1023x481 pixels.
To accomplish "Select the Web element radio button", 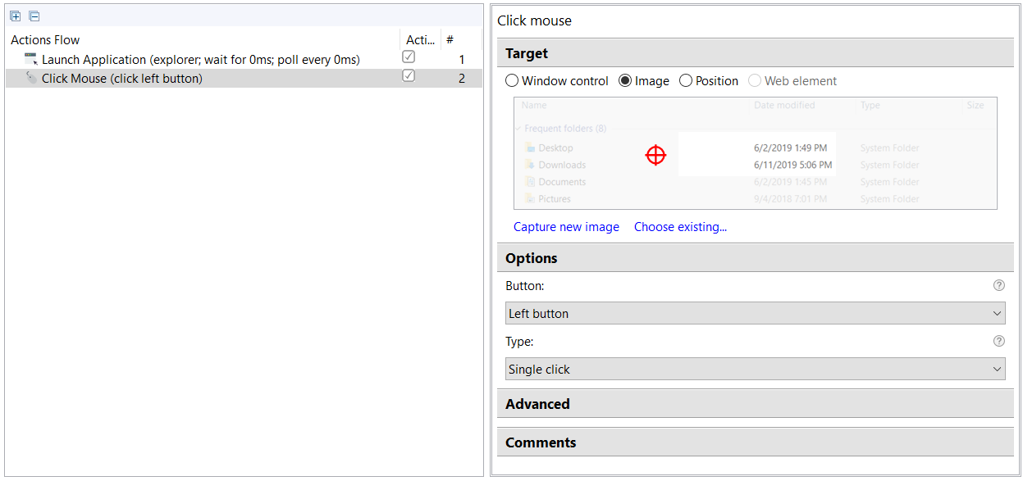I will click(755, 80).
